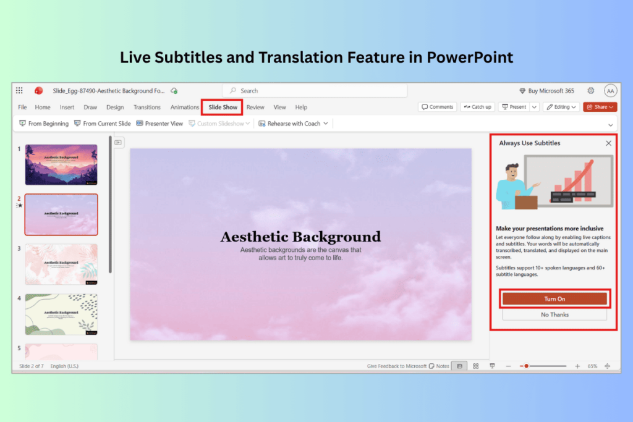Switch to the Animations tab
This screenshot has height=422, width=633.
(x=184, y=107)
